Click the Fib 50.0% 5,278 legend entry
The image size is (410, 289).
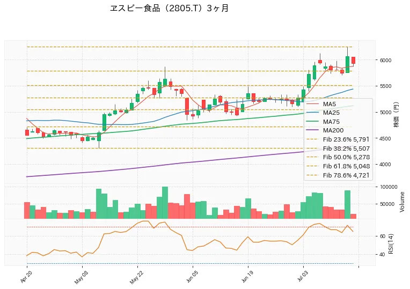(338, 157)
